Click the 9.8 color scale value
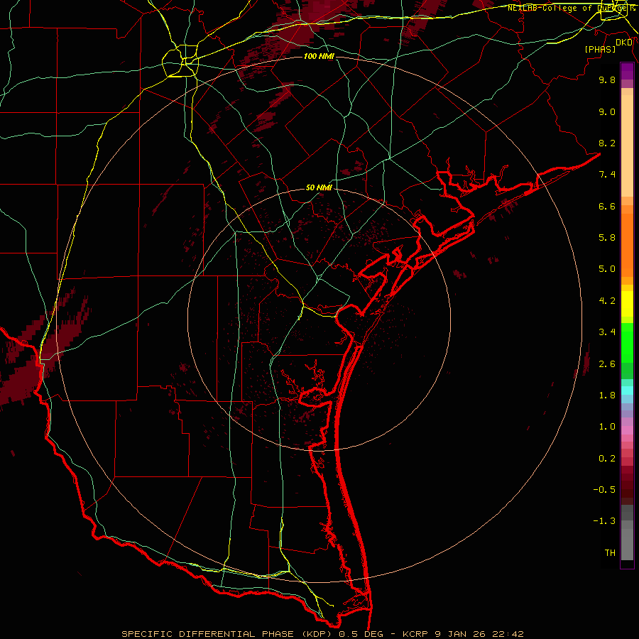 click(x=607, y=80)
